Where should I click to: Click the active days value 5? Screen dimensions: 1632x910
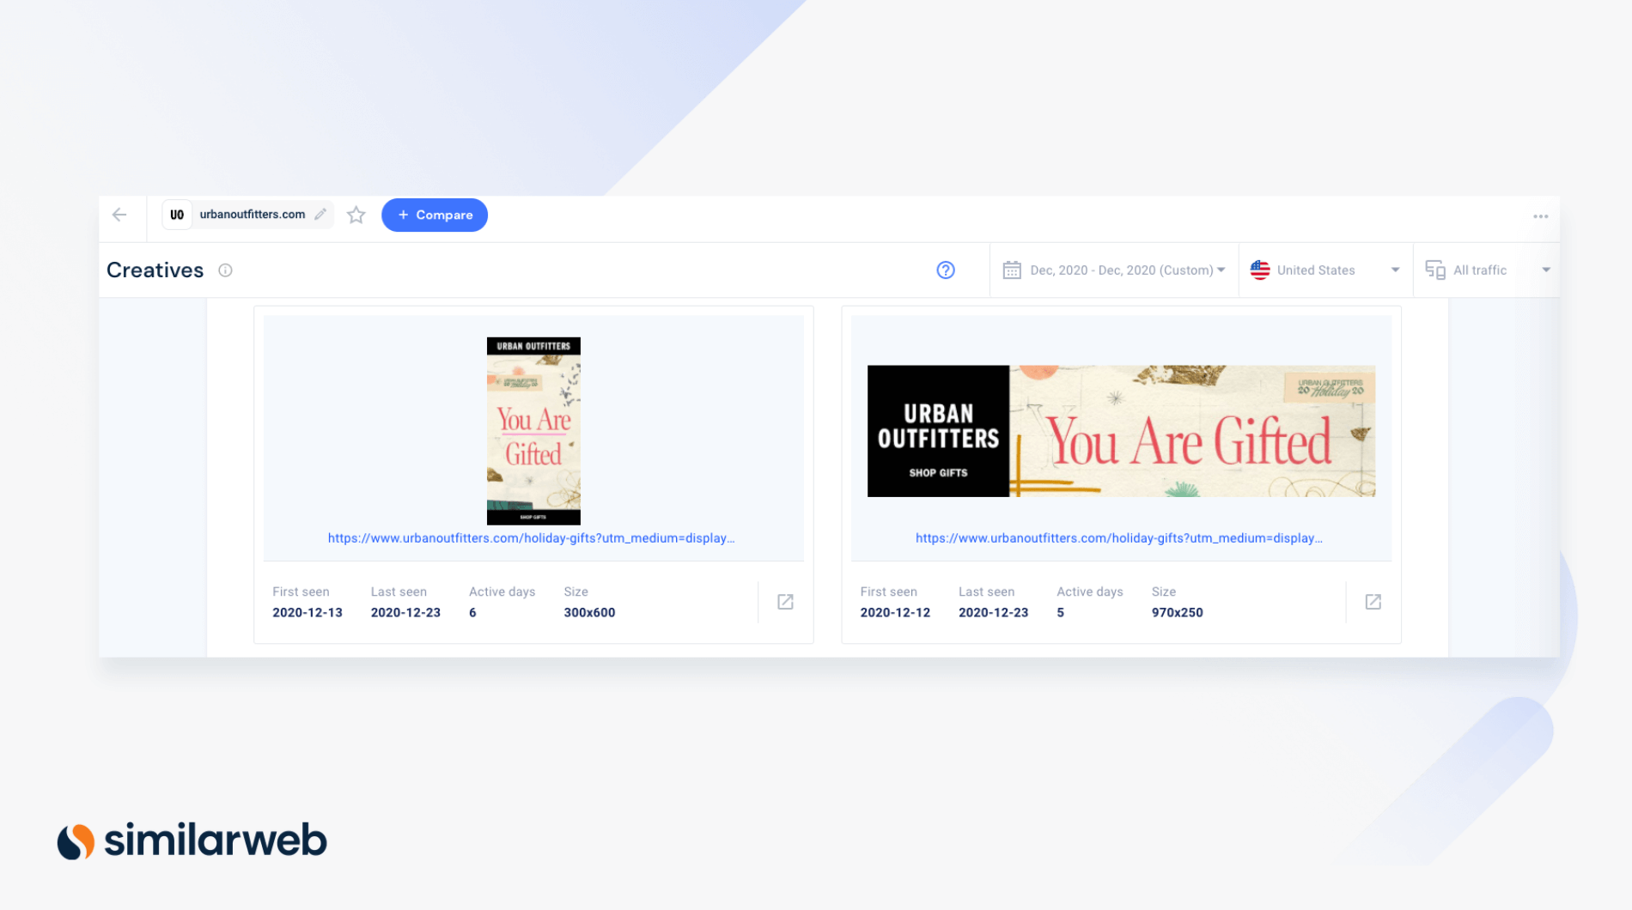coord(1061,613)
